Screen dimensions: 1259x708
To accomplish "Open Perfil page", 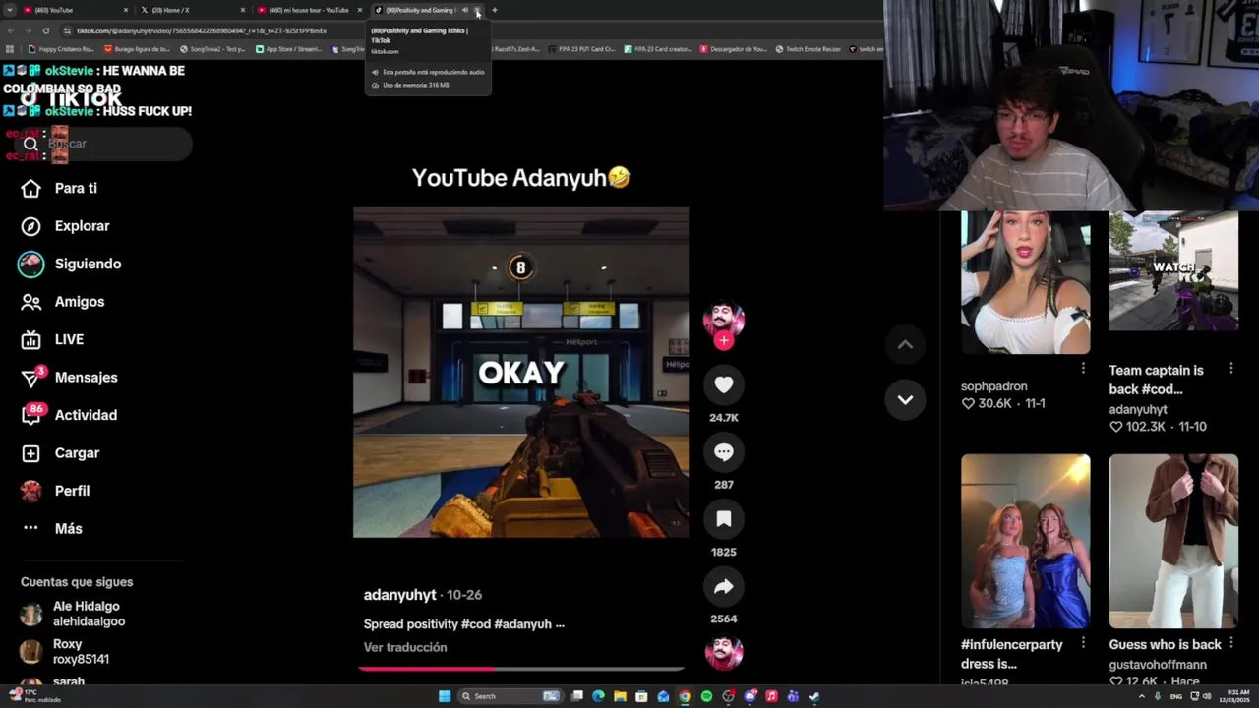I will 56,491.
